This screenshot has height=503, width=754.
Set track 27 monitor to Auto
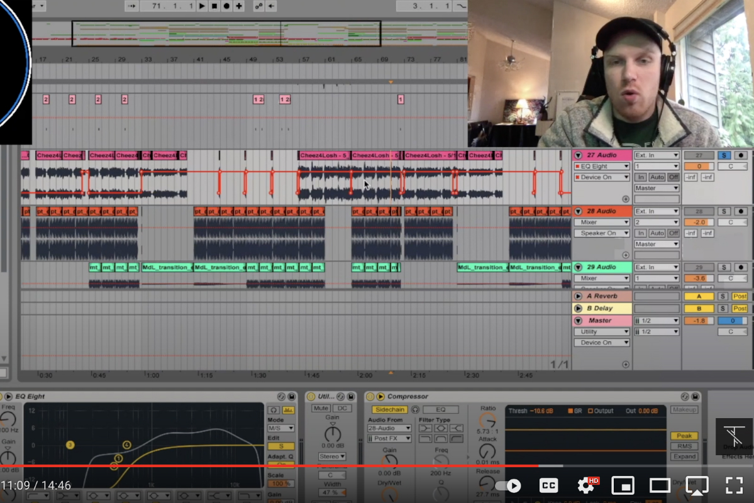point(657,177)
